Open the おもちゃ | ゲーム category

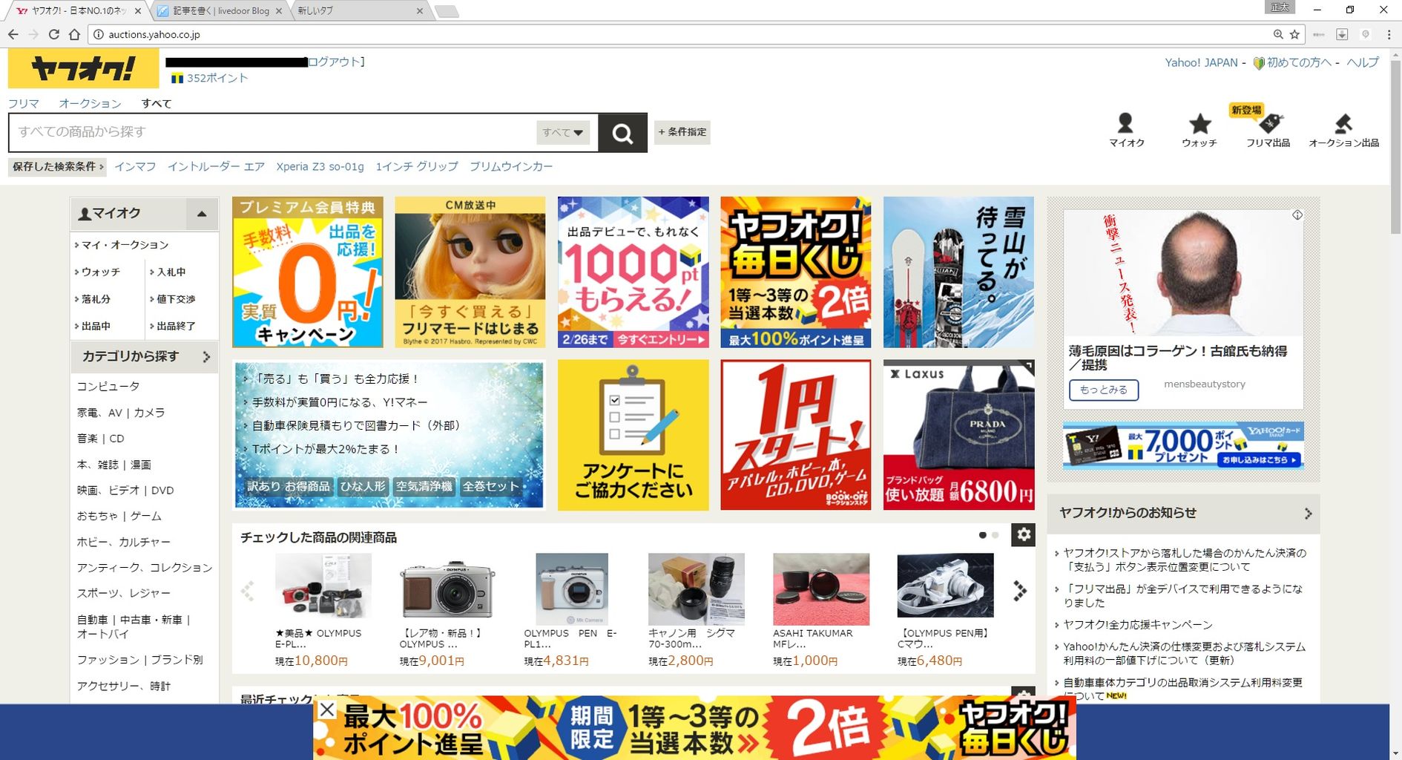119,516
